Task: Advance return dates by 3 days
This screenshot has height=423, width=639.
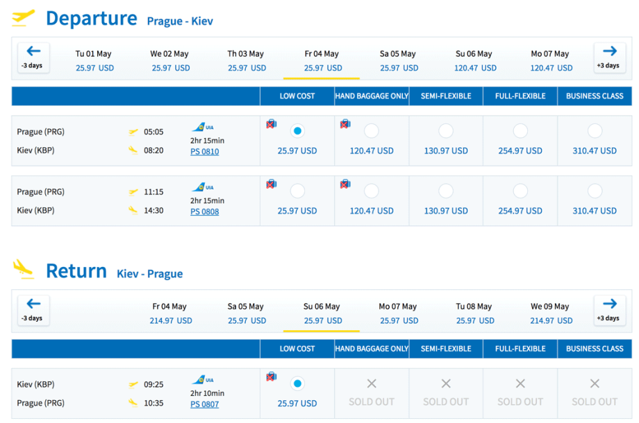Action: point(609,309)
